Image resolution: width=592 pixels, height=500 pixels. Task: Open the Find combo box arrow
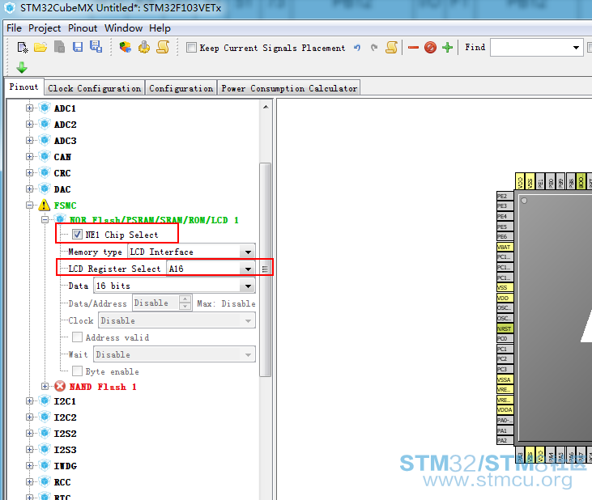click(x=576, y=48)
